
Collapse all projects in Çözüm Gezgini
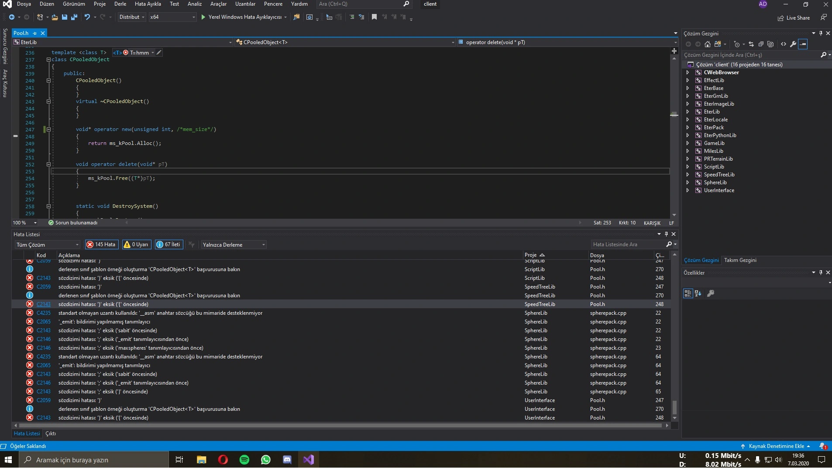(761, 44)
